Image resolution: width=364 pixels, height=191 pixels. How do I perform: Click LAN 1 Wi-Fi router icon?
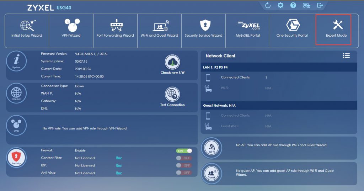click(x=208, y=89)
